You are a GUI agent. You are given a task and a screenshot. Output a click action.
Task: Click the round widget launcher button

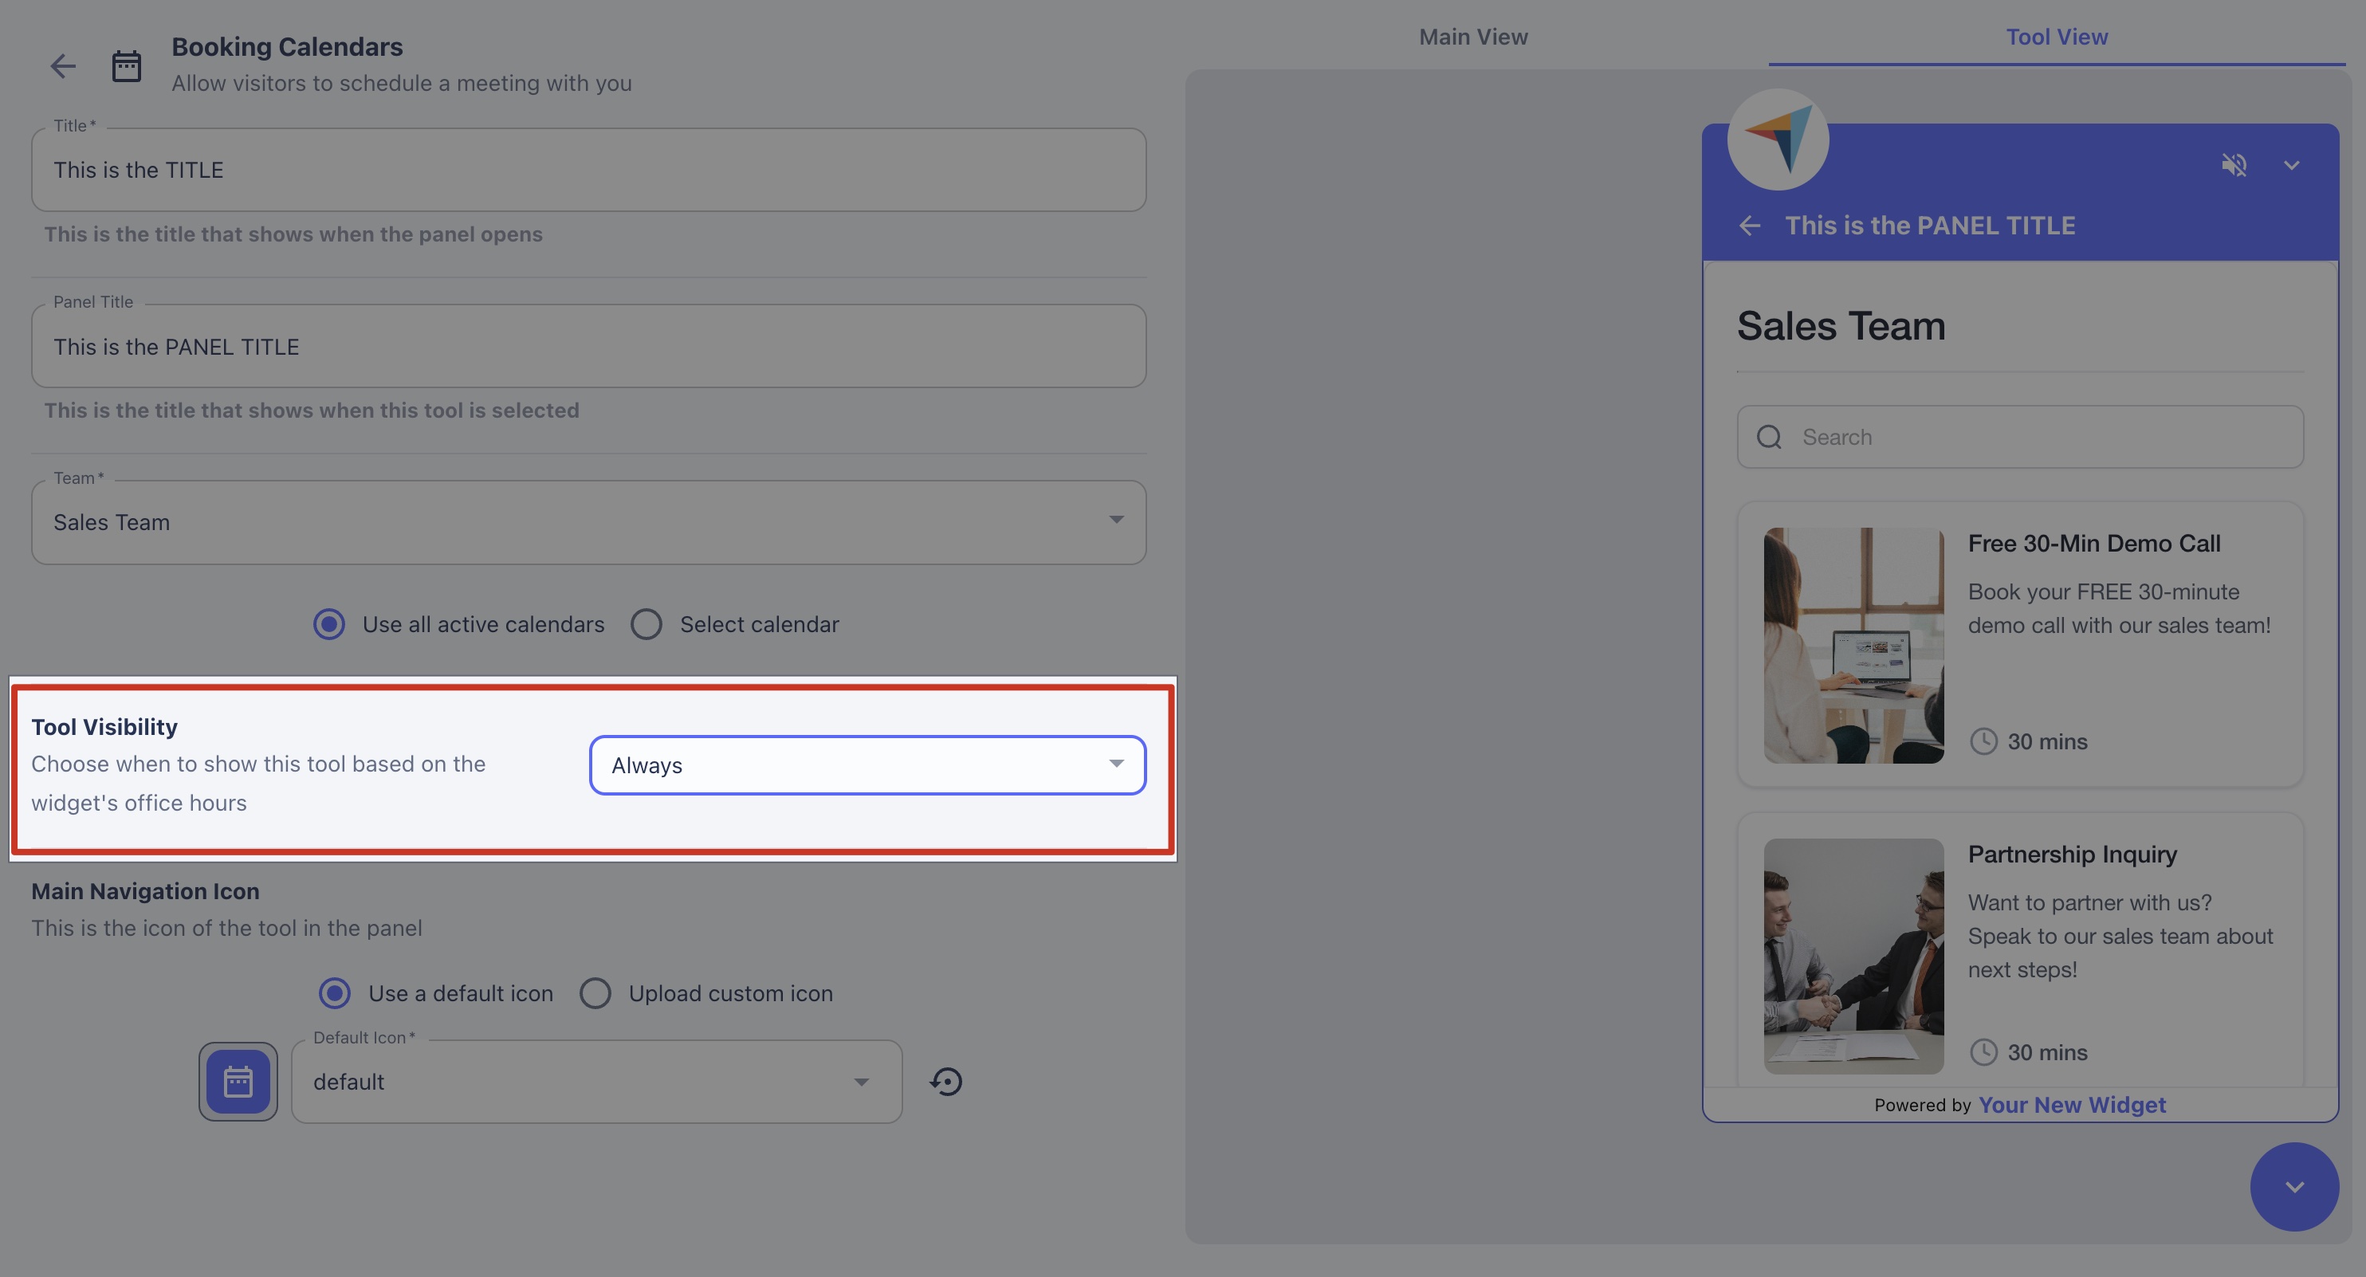pyautogui.click(x=2293, y=1186)
